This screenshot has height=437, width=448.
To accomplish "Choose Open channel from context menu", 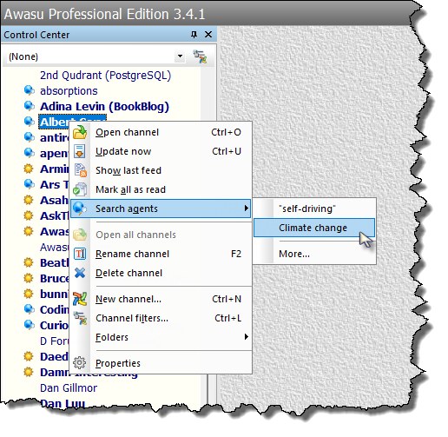I will [x=161, y=132].
